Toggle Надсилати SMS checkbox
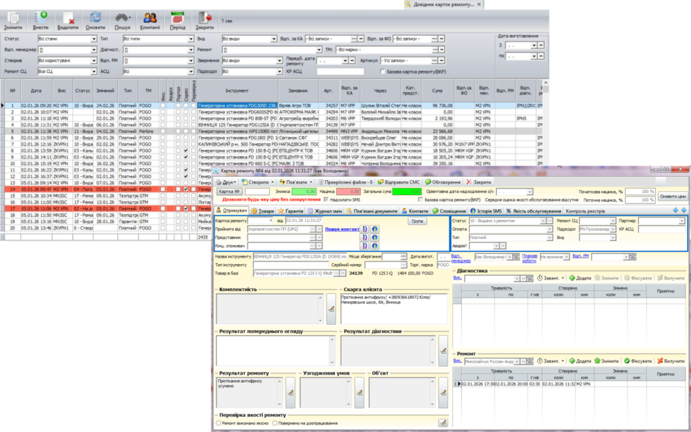 click(x=326, y=200)
